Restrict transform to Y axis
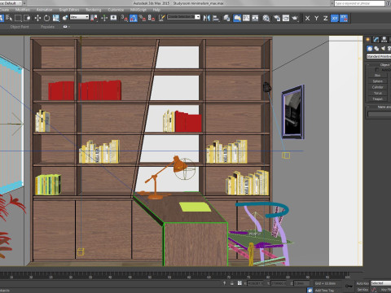This screenshot has height=293, width=391. coord(317,18)
